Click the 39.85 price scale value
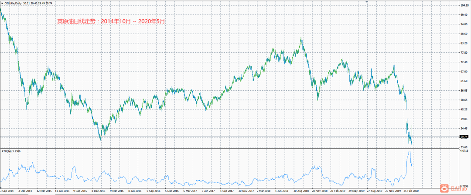The height and width of the screenshot is (195, 471). [464, 119]
